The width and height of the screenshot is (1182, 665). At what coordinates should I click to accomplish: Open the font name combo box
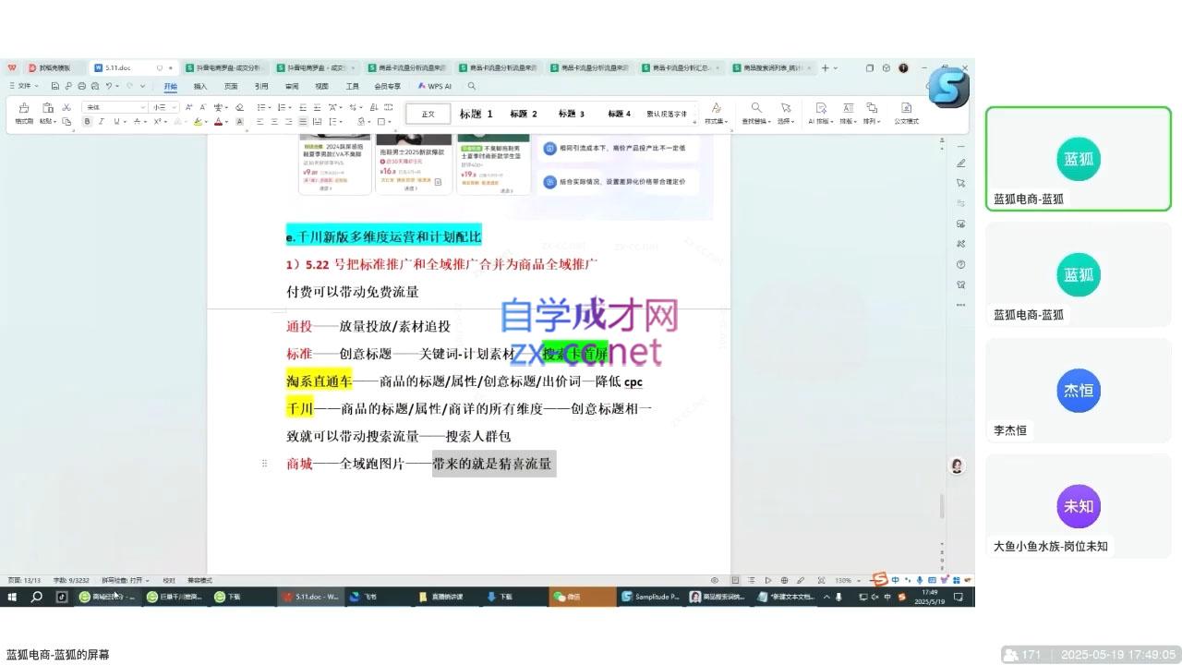point(115,107)
